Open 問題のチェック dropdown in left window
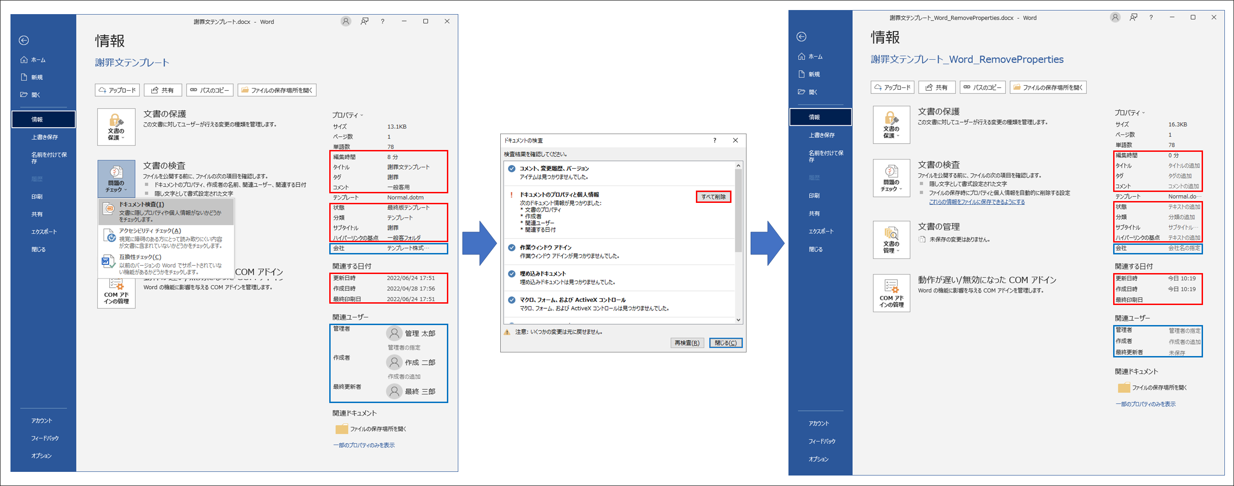The image size is (1234, 486). click(x=116, y=179)
